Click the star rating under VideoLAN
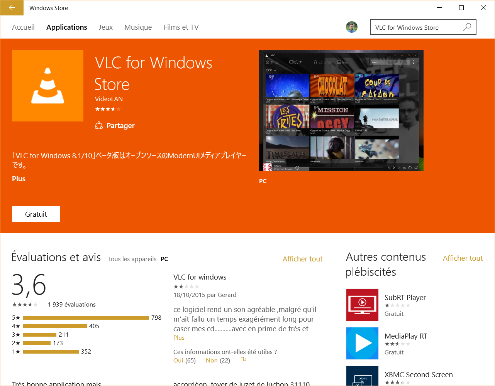Viewport: 495px width, 386px height. (x=108, y=109)
